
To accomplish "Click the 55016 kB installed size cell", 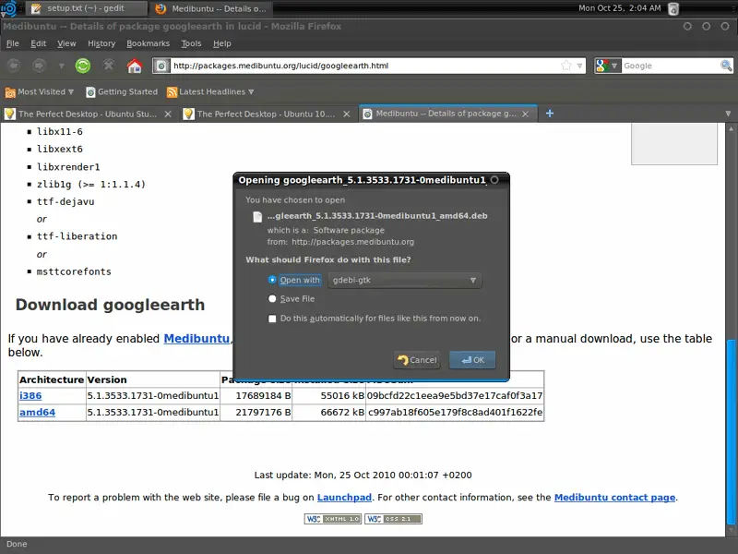I will [x=329, y=396].
